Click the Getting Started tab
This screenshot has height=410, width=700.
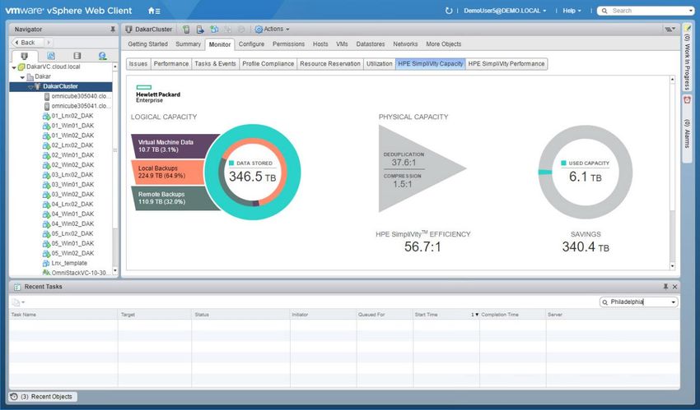(x=147, y=44)
